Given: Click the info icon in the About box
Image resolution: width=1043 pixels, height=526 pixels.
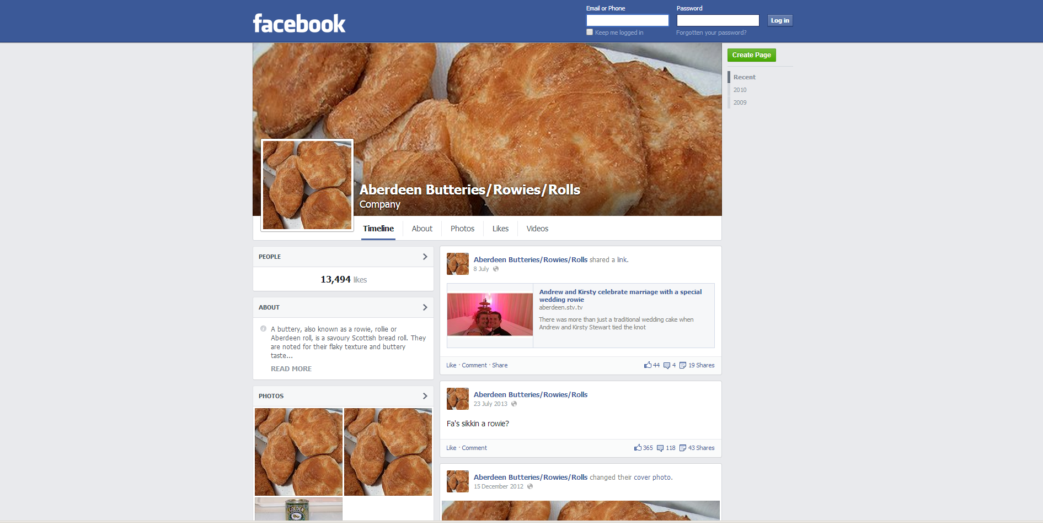Looking at the screenshot, I should click(263, 329).
